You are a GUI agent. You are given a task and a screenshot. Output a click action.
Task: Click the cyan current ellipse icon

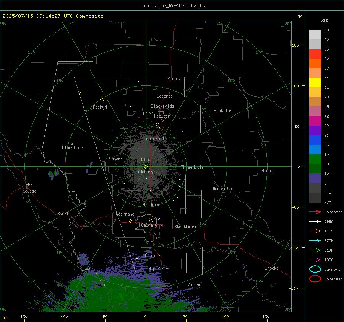tap(315, 269)
